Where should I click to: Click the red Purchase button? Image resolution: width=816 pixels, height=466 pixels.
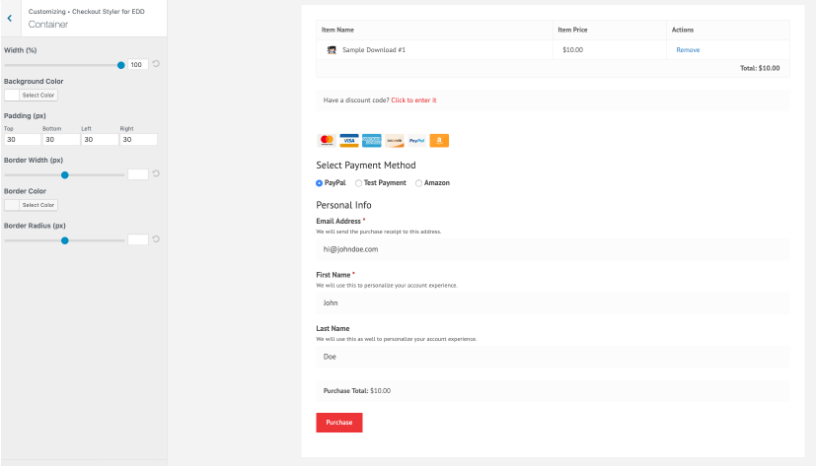(x=339, y=423)
